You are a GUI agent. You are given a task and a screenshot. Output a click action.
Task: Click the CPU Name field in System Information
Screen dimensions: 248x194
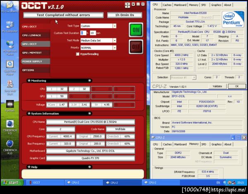91,122
